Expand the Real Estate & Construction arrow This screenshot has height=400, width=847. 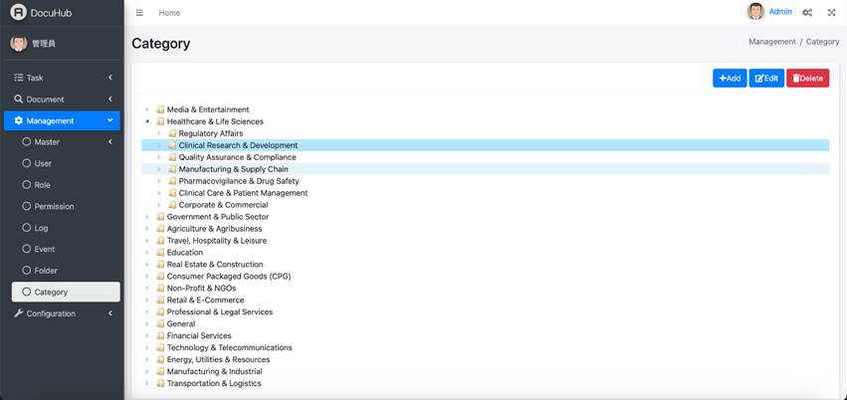pos(147,264)
